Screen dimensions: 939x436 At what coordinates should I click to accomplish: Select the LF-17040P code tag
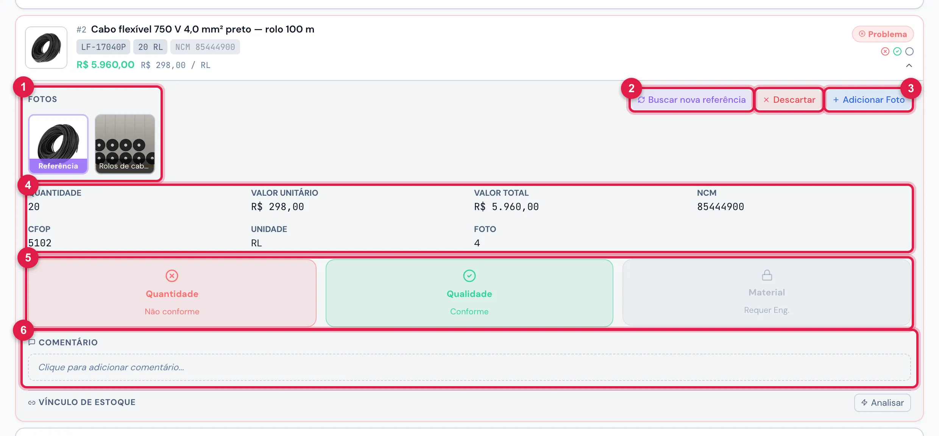103,47
